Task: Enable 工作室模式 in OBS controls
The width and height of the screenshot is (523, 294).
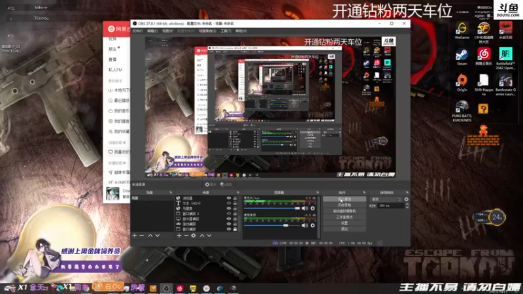Action: coord(345,217)
